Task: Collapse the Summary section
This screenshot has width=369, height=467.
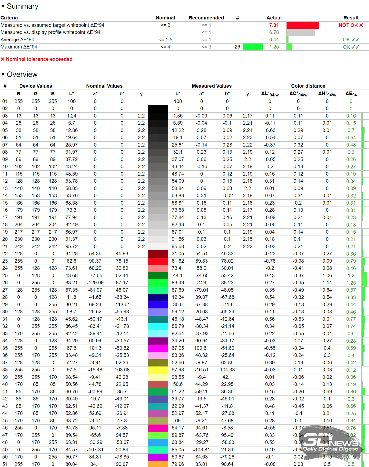Action: (3, 6)
